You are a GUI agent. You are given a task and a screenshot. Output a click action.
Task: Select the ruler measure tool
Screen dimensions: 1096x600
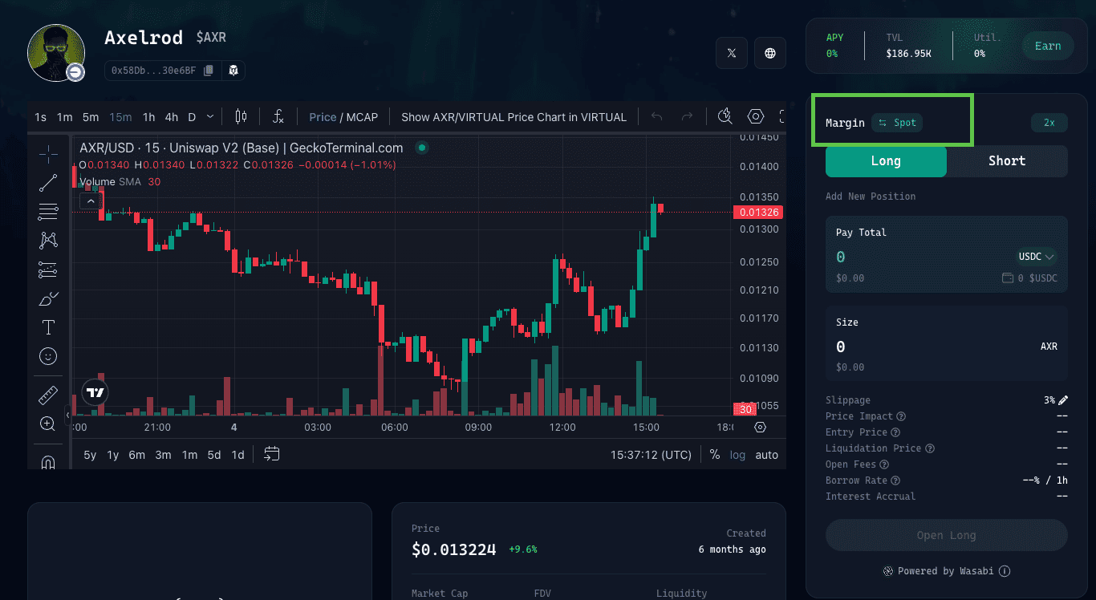pos(48,395)
